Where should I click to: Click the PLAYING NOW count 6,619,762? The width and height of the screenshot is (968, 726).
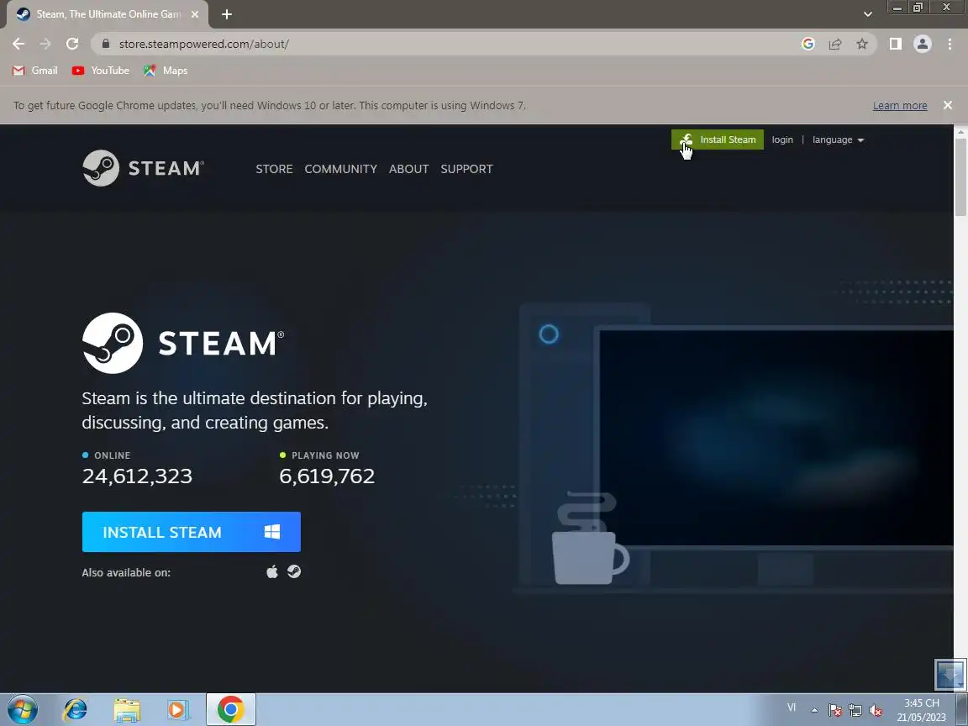(x=327, y=476)
